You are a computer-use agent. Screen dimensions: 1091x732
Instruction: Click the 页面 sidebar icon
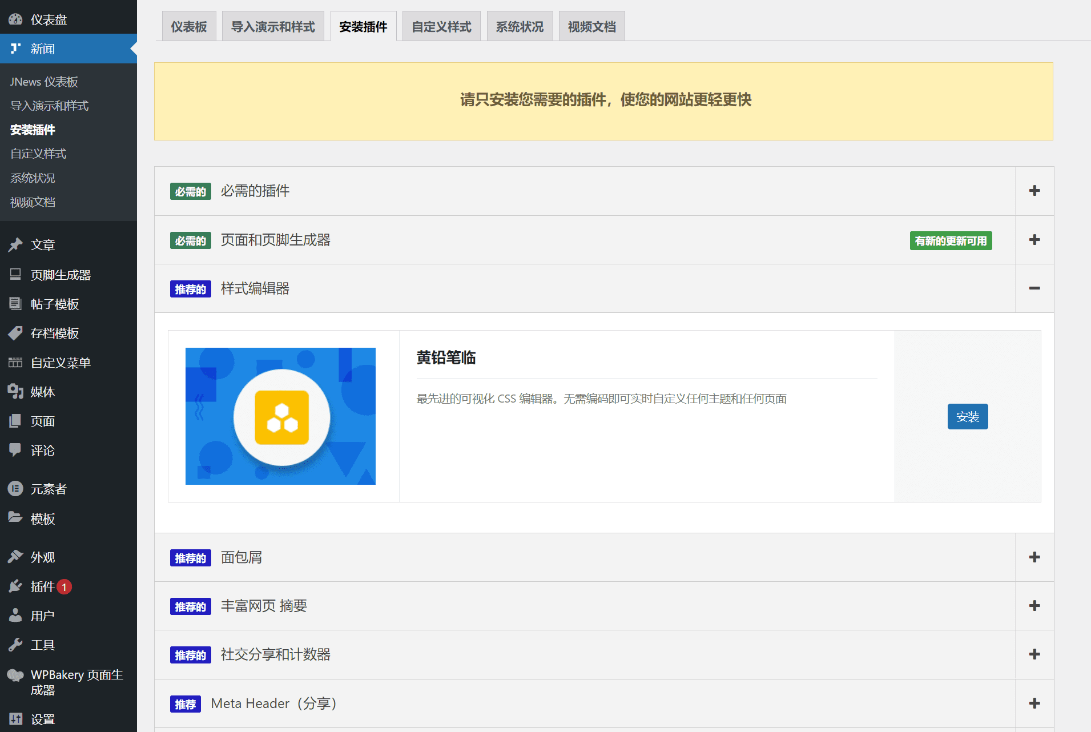[x=15, y=421]
